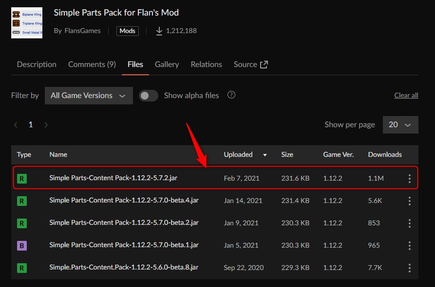The height and width of the screenshot is (287, 435).
Task: Click the Game Ver. column header
Action: [339, 154]
